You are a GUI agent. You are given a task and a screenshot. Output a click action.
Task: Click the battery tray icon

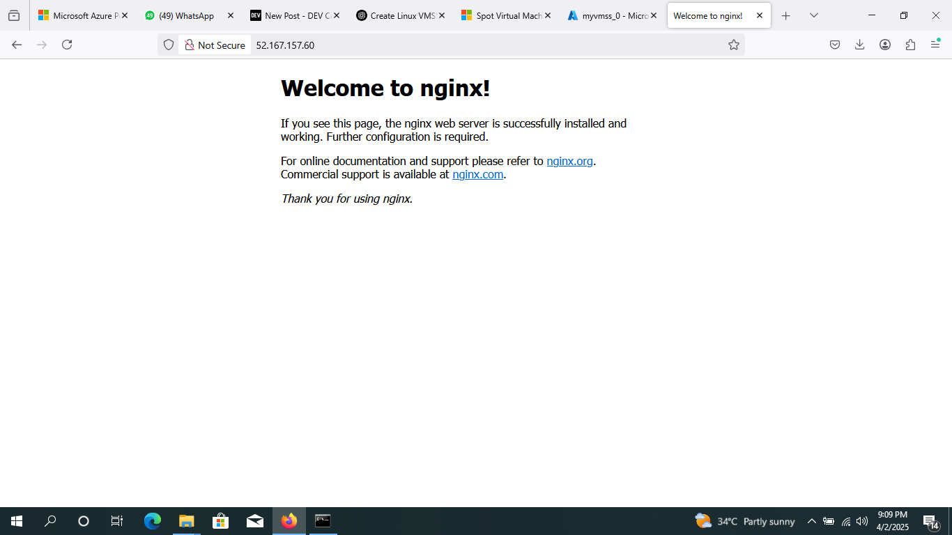click(x=829, y=521)
